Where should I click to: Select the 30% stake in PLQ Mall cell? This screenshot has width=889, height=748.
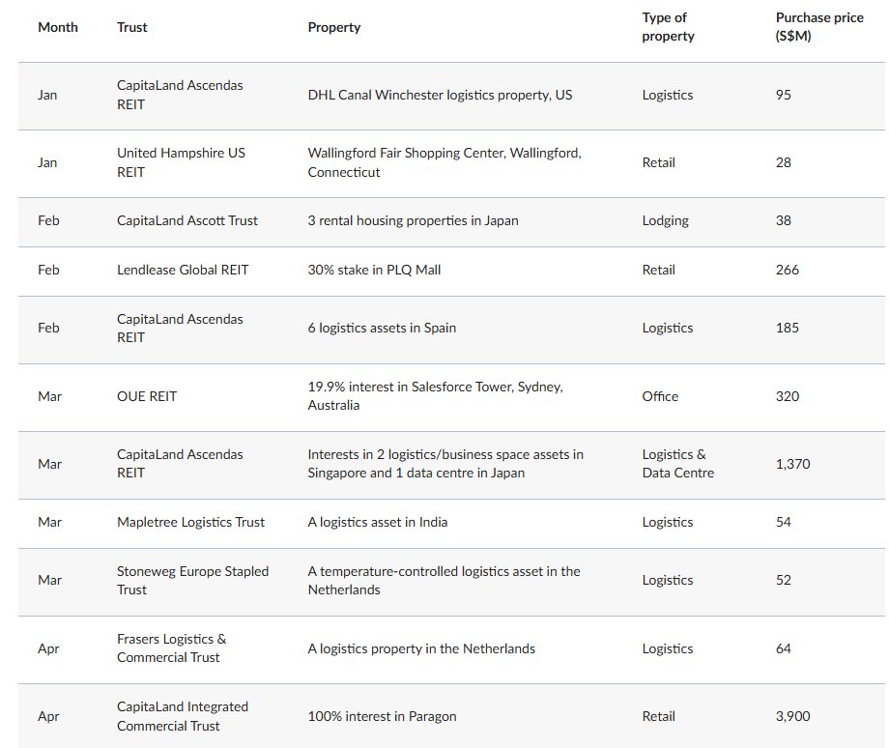[x=374, y=270]
